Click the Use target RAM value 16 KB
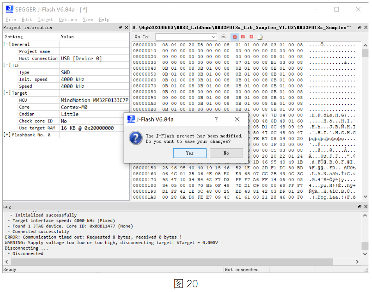 pos(87,128)
